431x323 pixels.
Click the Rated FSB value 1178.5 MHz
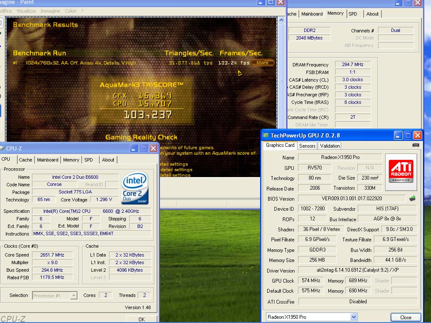pyautogui.click(x=52, y=278)
